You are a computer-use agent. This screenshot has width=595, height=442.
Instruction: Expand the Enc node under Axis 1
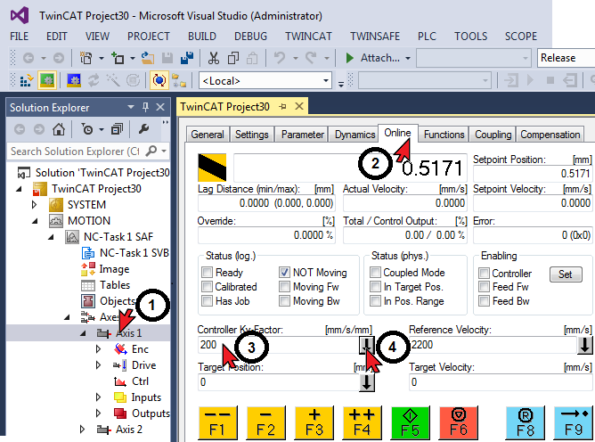pos(98,349)
